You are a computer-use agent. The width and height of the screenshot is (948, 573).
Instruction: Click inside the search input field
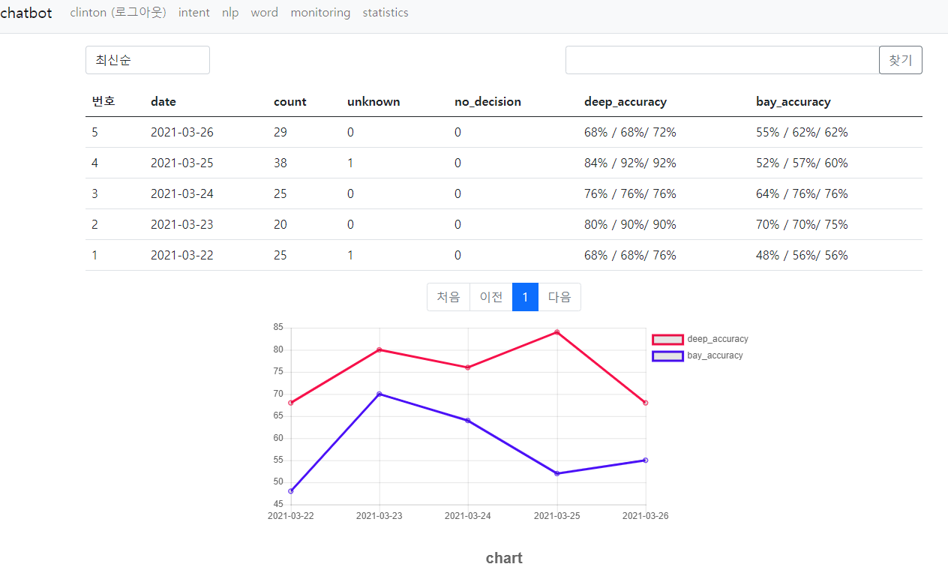(x=720, y=60)
